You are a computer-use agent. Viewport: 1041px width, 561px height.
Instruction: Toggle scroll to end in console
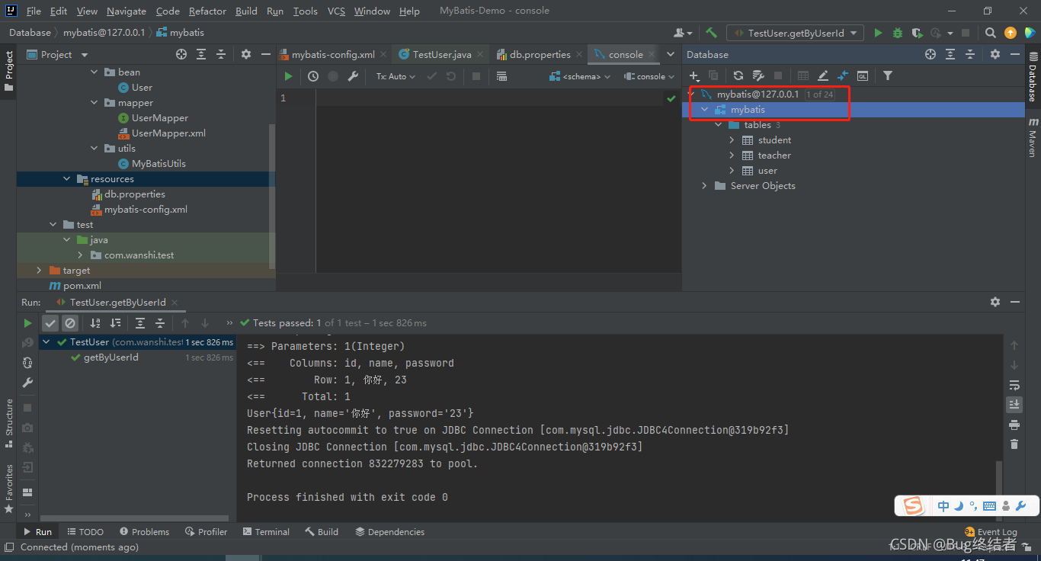pyautogui.click(x=1014, y=404)
